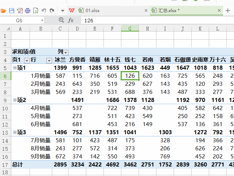This screenshot has height=176, width=234.
Task: Click the 1月销量 row label
Action: click(41, 76)
